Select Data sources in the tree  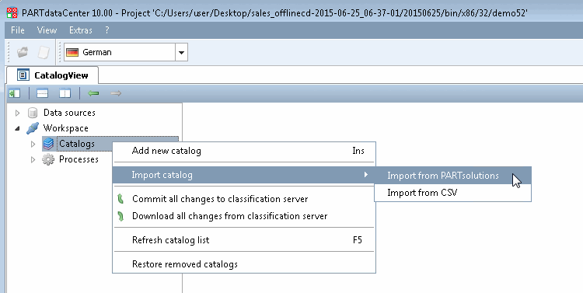click(x=69, y=113)
